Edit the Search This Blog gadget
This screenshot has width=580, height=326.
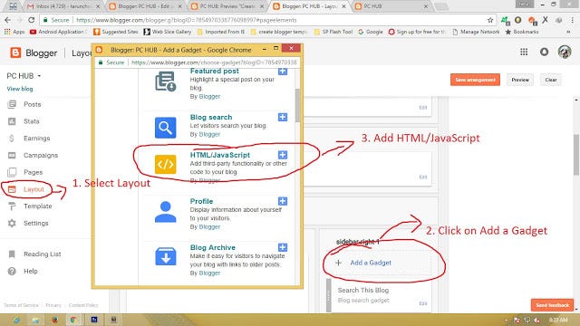click(423, 303)
